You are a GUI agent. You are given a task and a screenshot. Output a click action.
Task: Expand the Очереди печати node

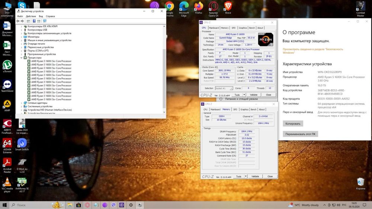tap(21, 44)
